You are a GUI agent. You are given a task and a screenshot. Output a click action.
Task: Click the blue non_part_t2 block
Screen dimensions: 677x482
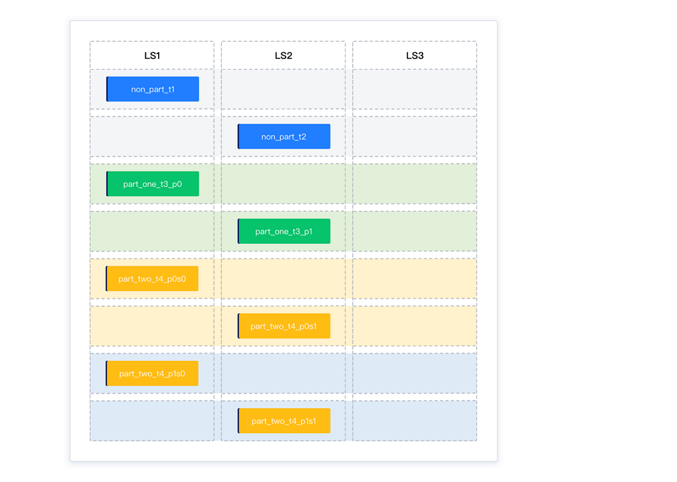[x=284, y=136]
